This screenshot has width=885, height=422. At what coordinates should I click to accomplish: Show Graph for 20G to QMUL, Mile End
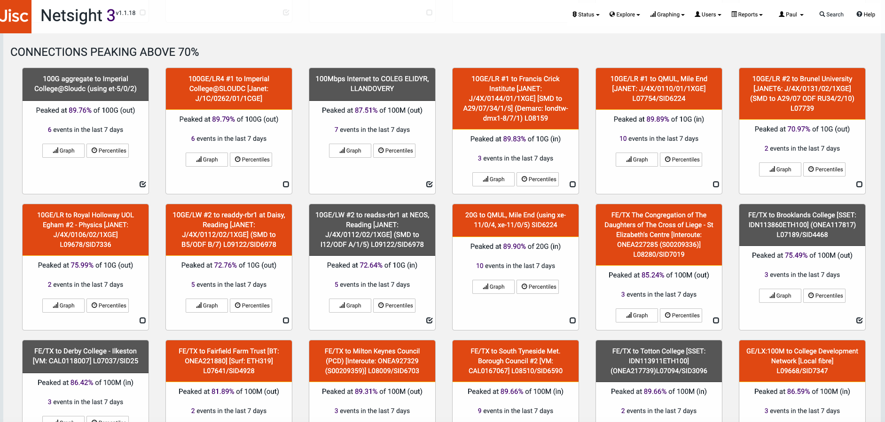click(x=493, y=287)
